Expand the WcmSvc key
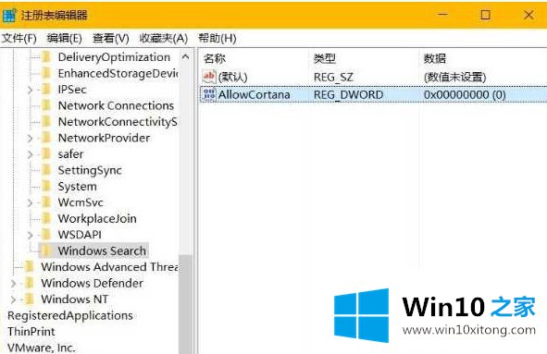This screenshot has width=547, height=354. point(30,202)
